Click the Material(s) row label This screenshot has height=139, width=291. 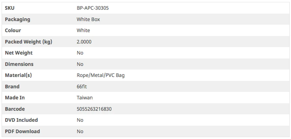pyautogui.click(x=18, y=75)
